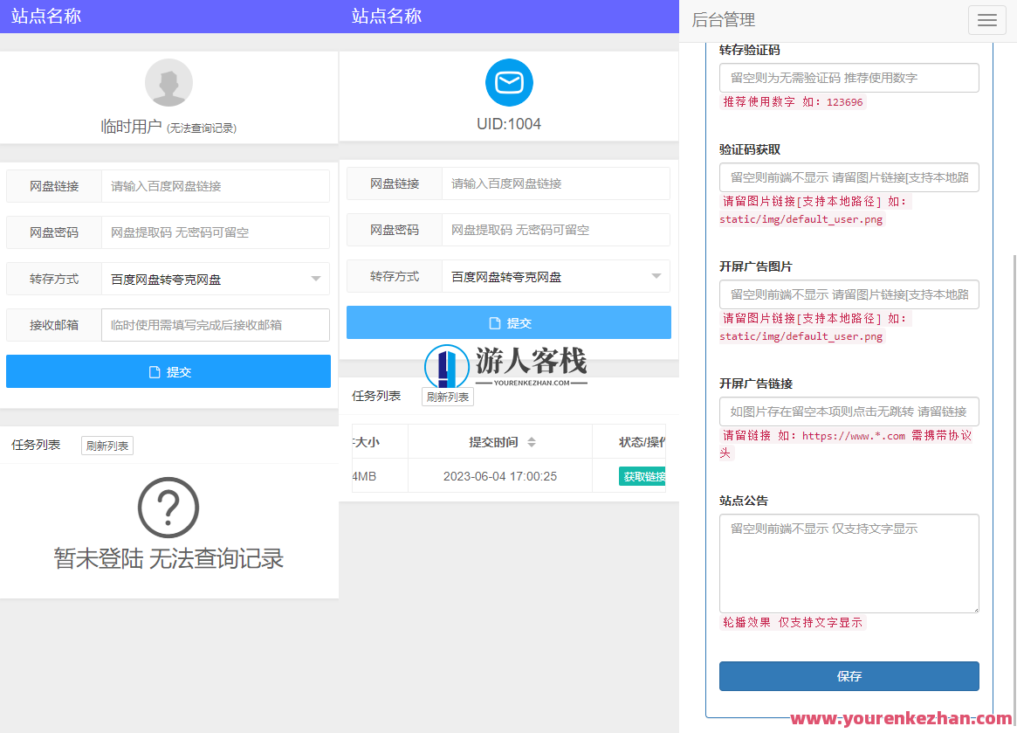Click 刷新列表 in the middle task list
Image resolution: width=1017 pixels, height=733 pixels.
(447, 396)
